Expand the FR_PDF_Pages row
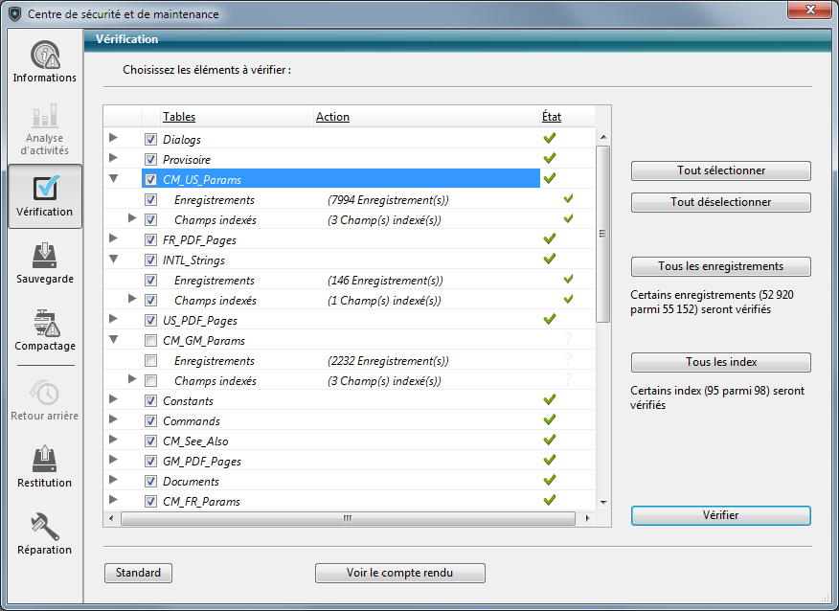 [113, 238]
